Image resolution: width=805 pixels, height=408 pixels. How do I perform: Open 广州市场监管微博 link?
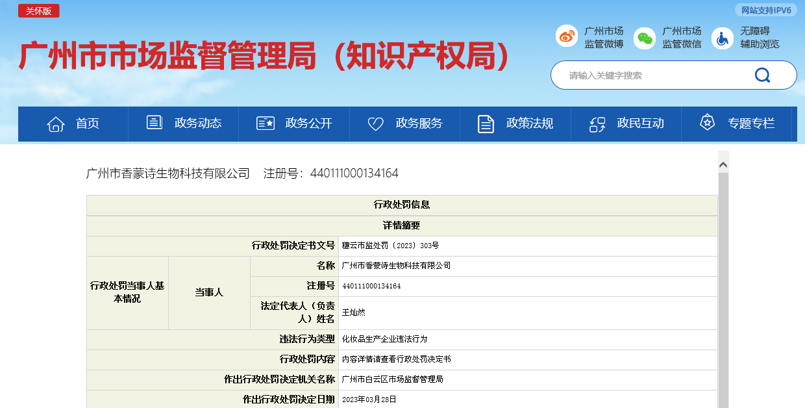point(604,38)
